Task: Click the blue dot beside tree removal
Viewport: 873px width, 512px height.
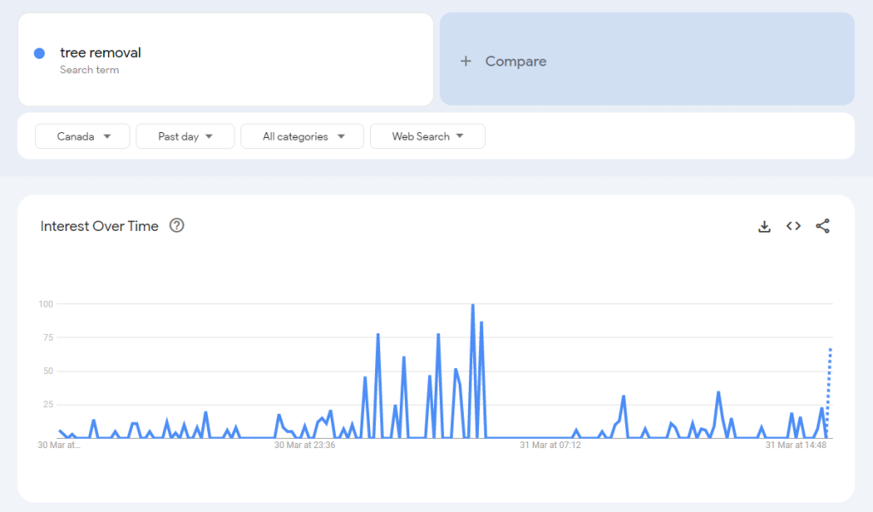Action: point(39,54)
